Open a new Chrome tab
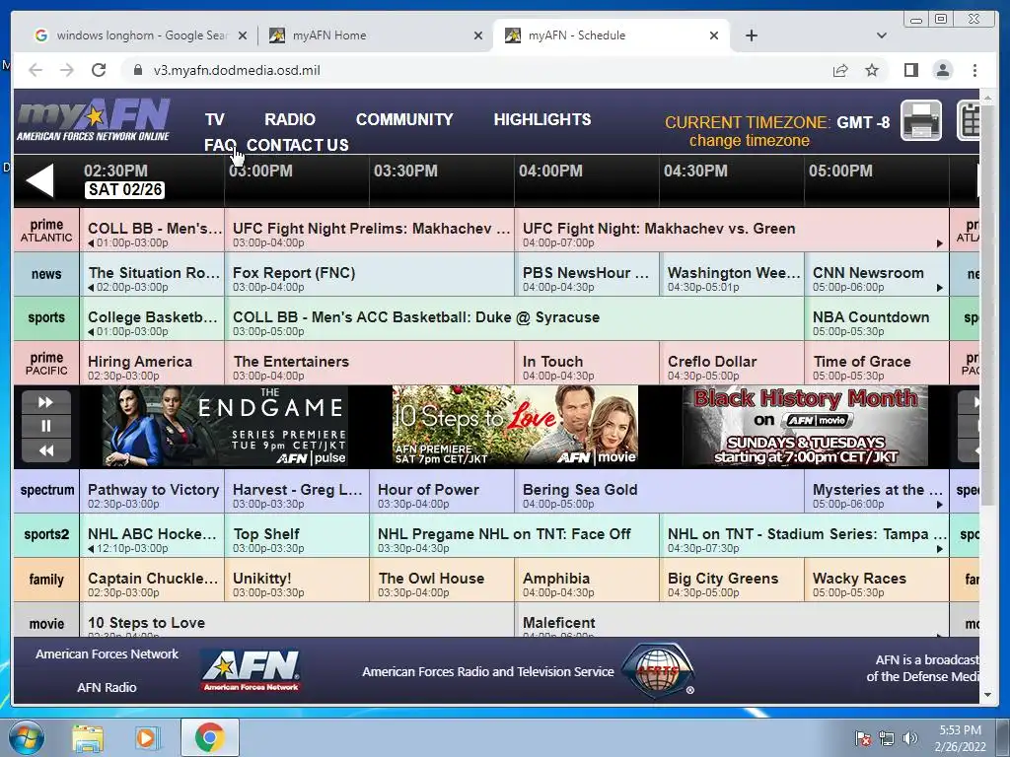The width and height of the screenshot is (1010, 757). click(x=751, y=35)
